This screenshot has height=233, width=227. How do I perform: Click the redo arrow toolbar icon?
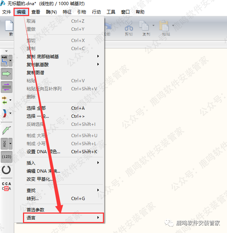108,26
